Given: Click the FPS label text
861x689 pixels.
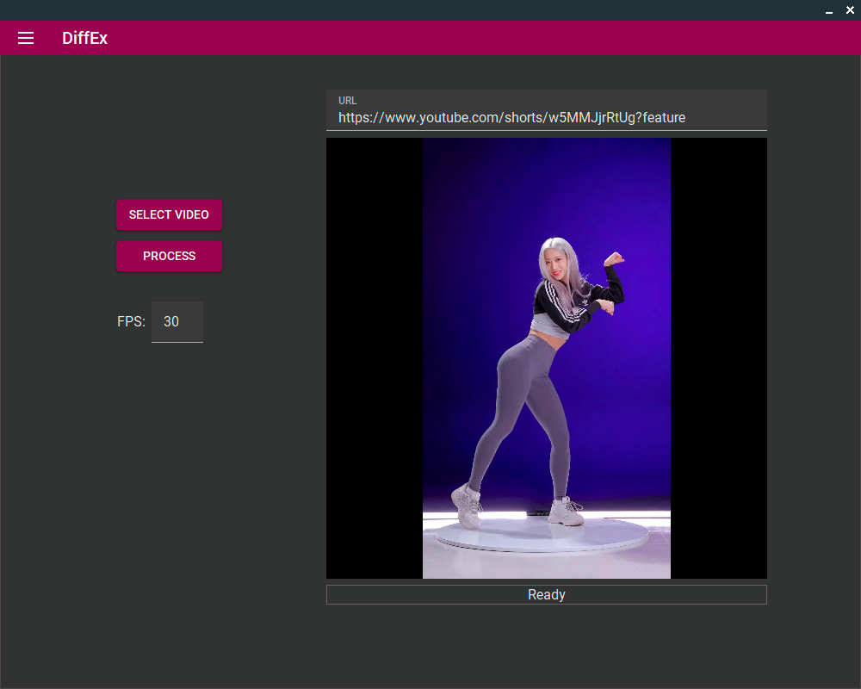Looking at the screenshot, I should click(x=131, y=321).
